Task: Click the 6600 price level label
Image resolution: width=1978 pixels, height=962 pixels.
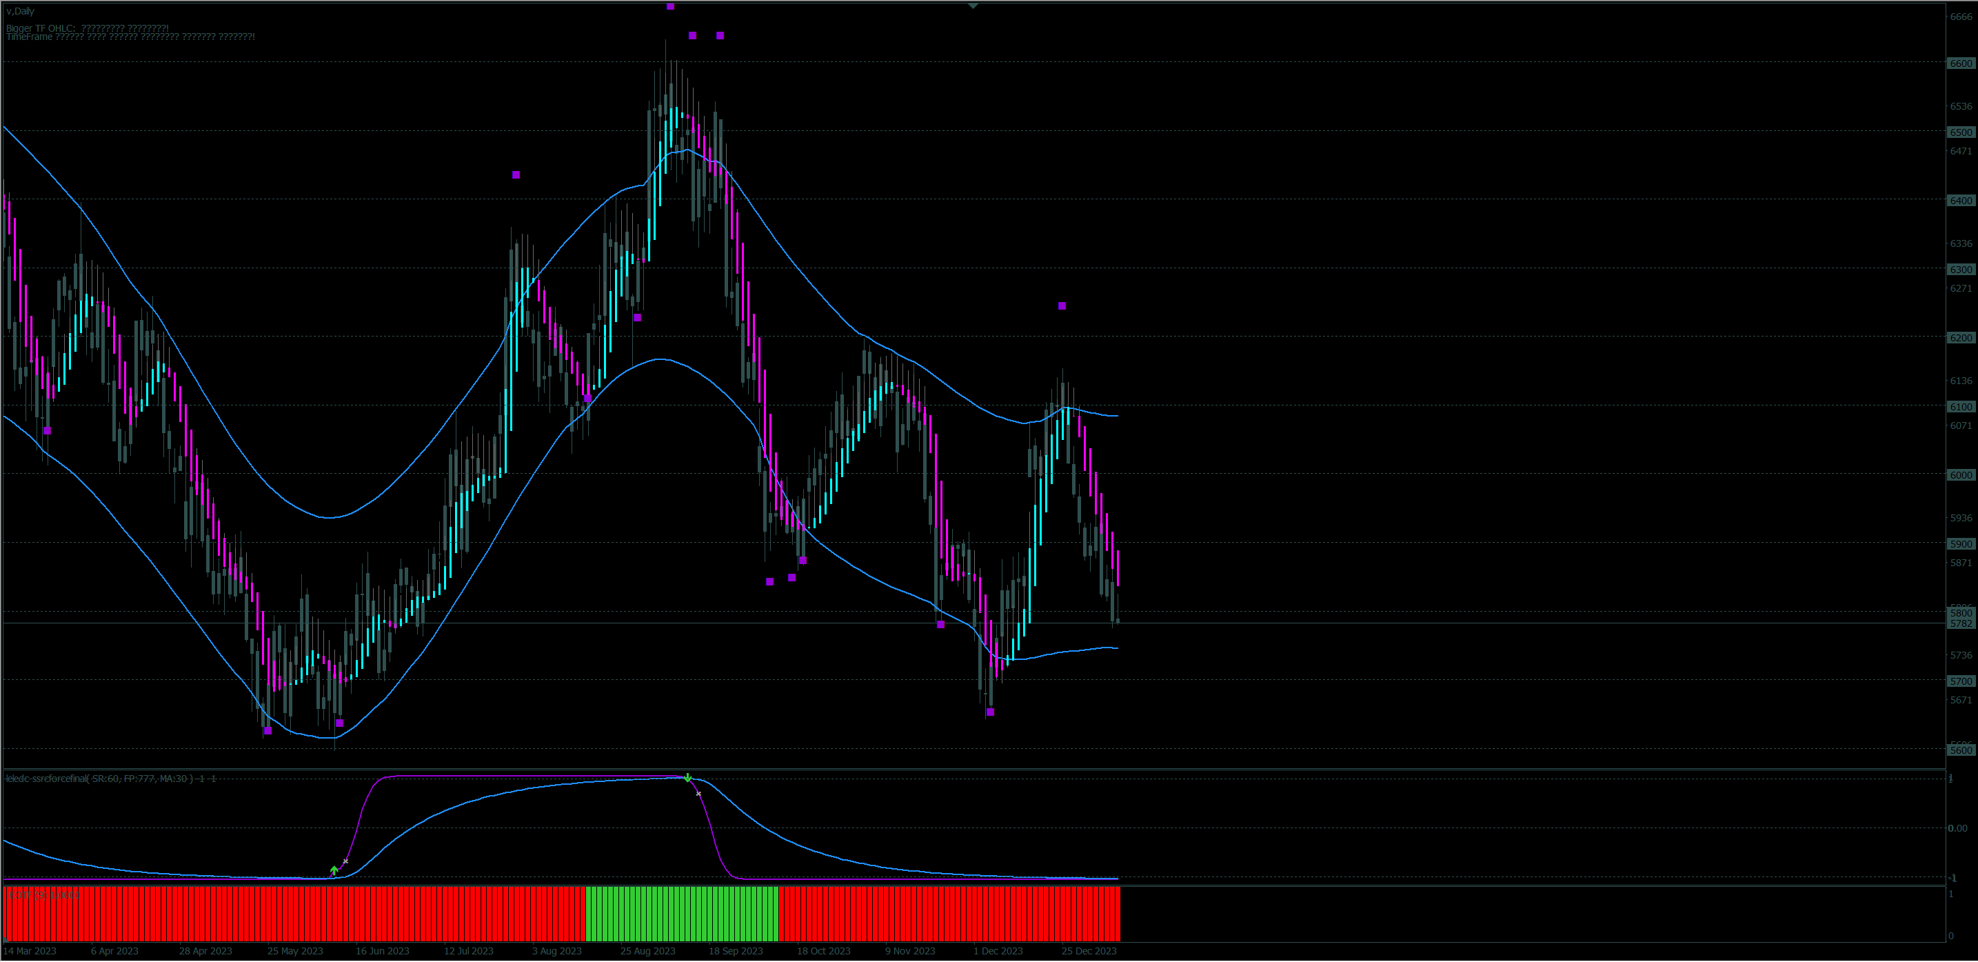Action: pyautogui.click(x=1960, y=63)
